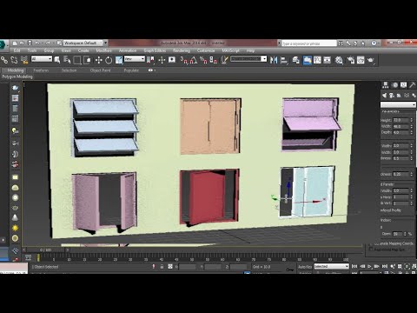
Task: Open the Edit menu
Action: (17, 50)
